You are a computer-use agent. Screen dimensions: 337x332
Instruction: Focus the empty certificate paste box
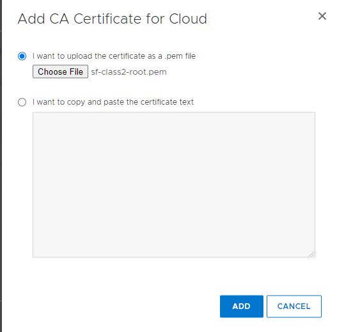click(174, 185)
